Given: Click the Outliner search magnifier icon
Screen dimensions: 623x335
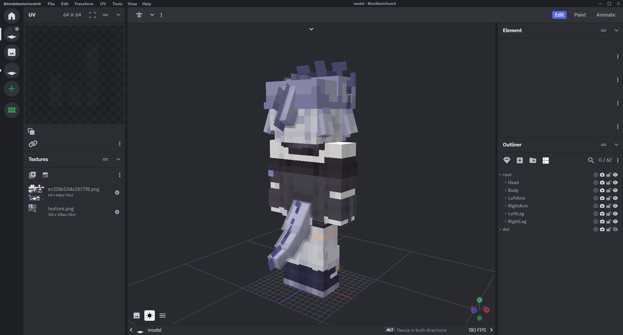Looking at the screenshot, I should pos(591,160).
